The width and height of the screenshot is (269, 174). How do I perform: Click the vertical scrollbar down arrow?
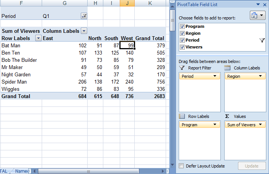pyautogui.click(x=173, y=165)
